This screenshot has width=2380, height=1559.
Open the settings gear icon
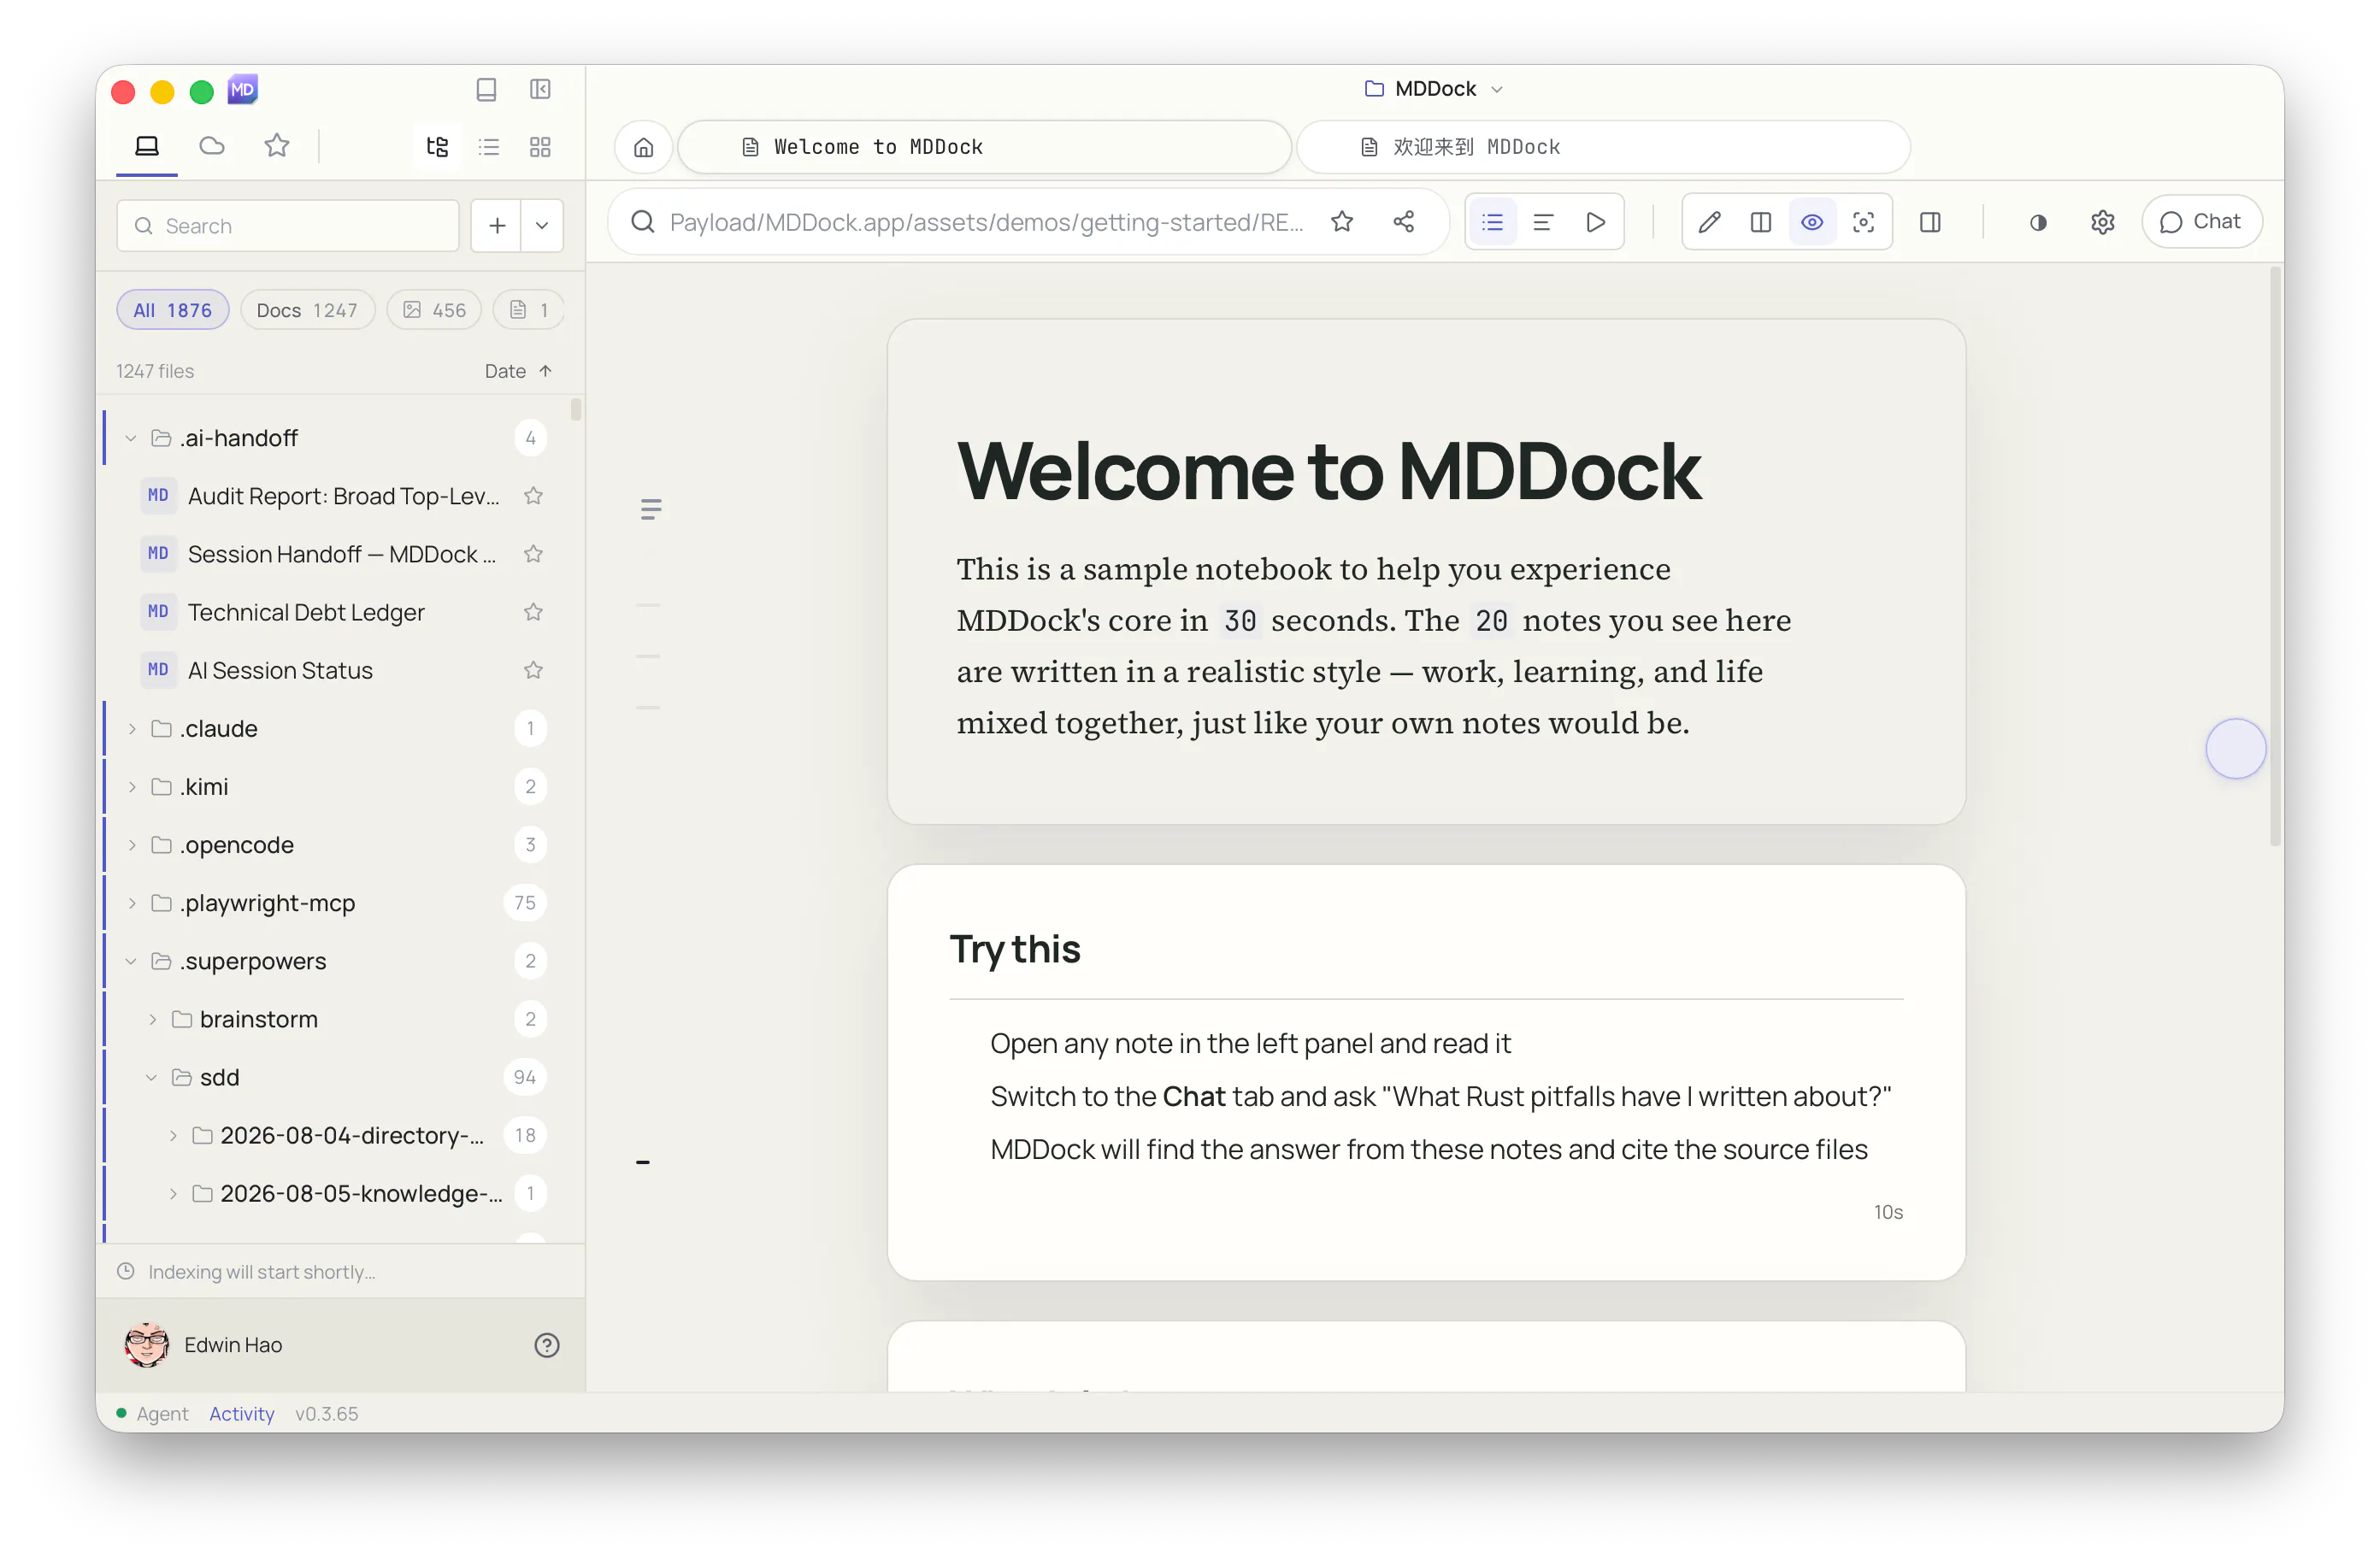[2103, 222]
